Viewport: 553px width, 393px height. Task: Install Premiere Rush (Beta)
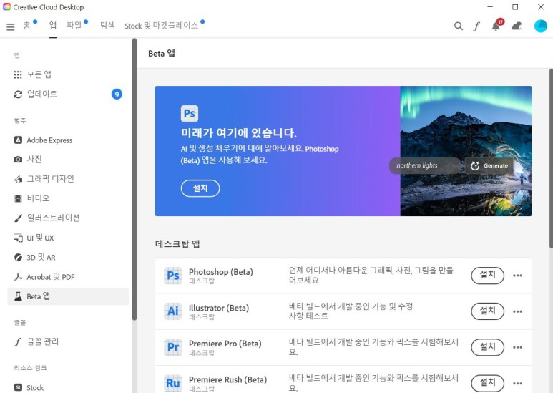pyautogui.click(x=487, y=383)
